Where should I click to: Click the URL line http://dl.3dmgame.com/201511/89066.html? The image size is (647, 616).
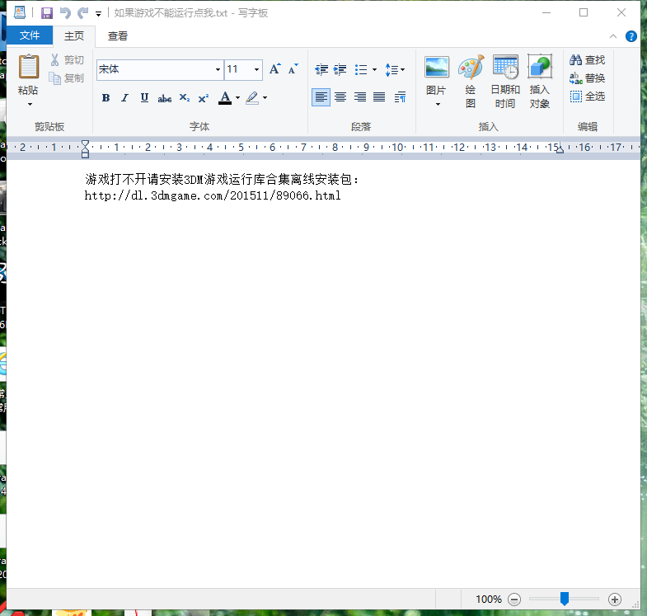[x=213, y=195]
